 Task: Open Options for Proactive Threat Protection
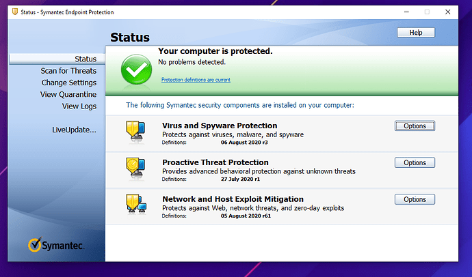[415, 162]
